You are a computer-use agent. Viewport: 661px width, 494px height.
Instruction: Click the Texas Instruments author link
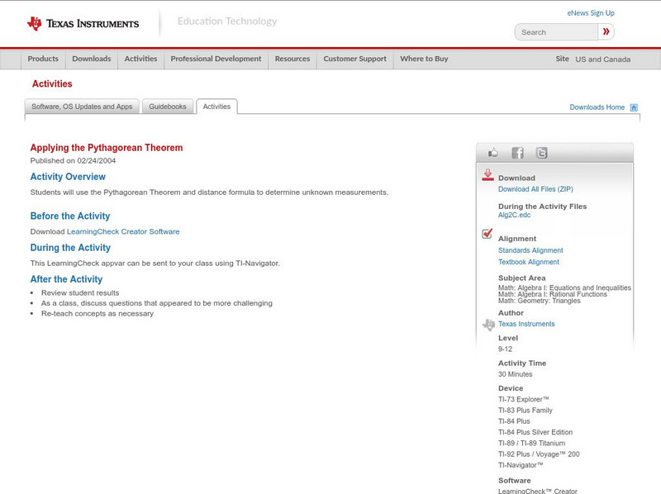pyautogui.click(x=526, y=324)
